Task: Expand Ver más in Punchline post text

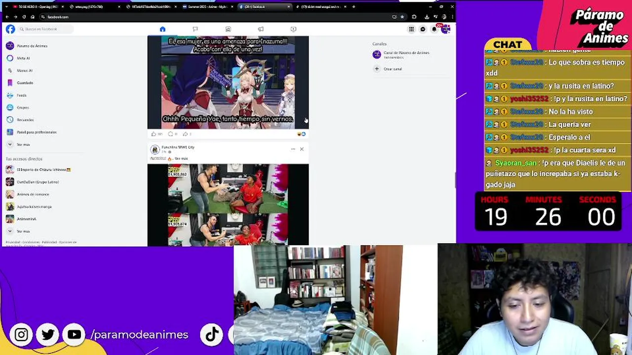Action: click(x=181, y=159)
